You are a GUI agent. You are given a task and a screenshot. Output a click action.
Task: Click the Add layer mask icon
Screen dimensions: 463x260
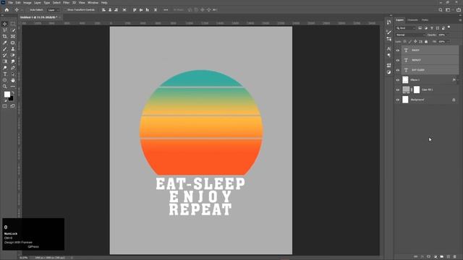click(x=428, y=257)
